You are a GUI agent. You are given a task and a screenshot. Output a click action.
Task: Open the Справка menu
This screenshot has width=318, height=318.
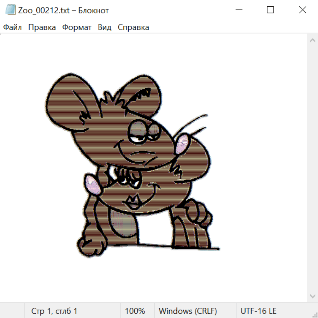(133, 28)
